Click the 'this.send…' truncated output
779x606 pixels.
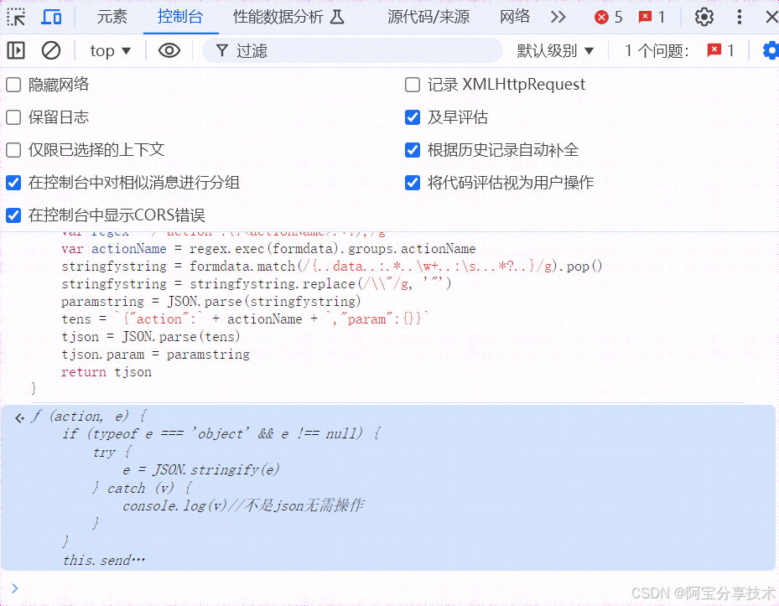pos(104,560)
